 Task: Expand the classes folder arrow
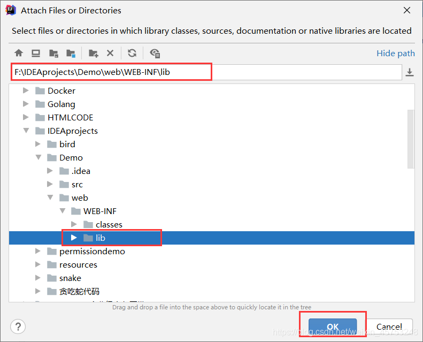74,224
